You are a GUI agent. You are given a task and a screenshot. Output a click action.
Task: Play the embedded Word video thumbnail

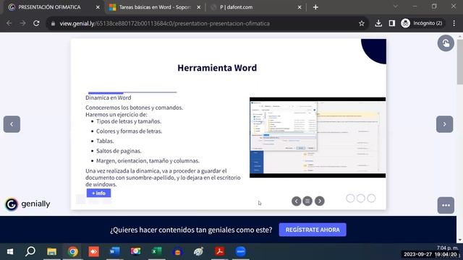tap(318, 137)
